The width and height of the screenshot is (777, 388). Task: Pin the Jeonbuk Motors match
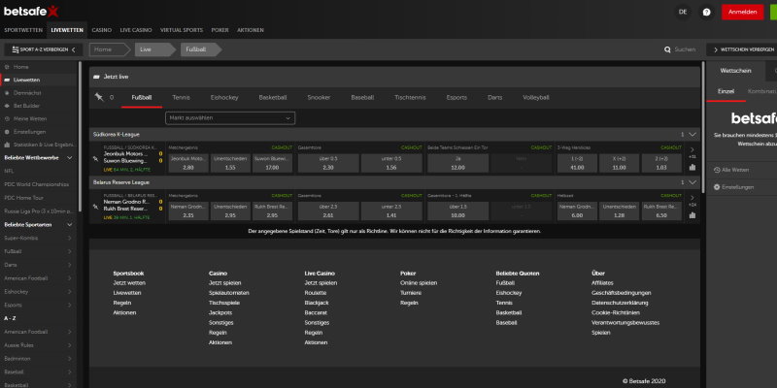click(95, 159)
